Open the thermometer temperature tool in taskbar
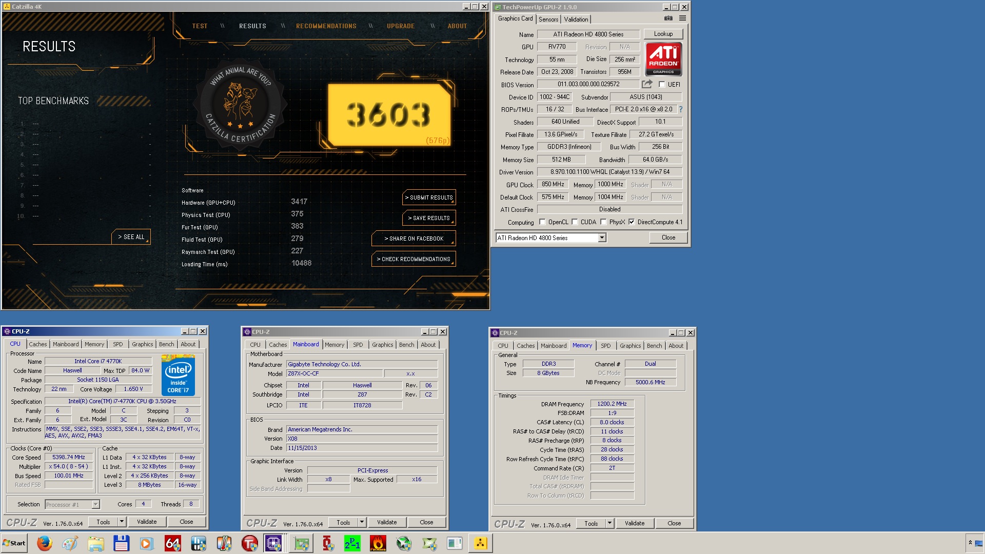The height and width of the screenshot is (554, 985). coord(224,543)
